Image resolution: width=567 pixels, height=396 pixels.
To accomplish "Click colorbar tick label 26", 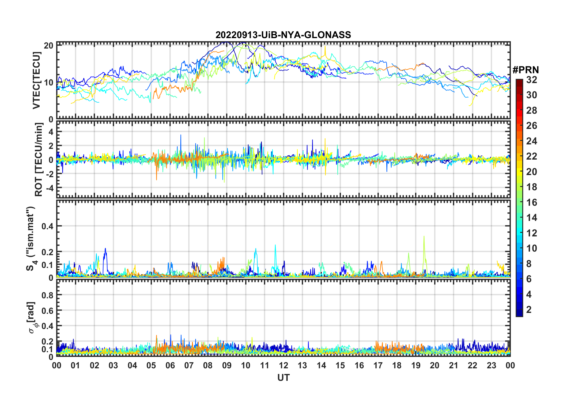I will 532,126.
